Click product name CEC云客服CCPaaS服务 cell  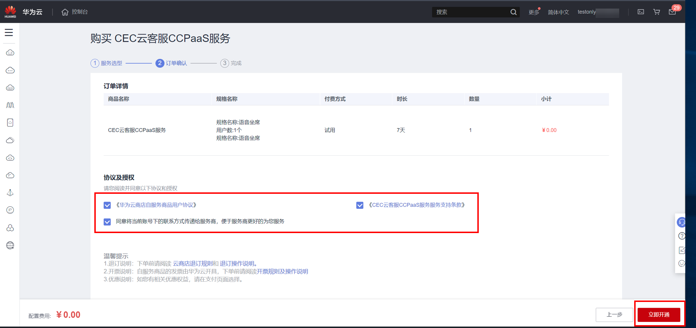tap(137, 130)
